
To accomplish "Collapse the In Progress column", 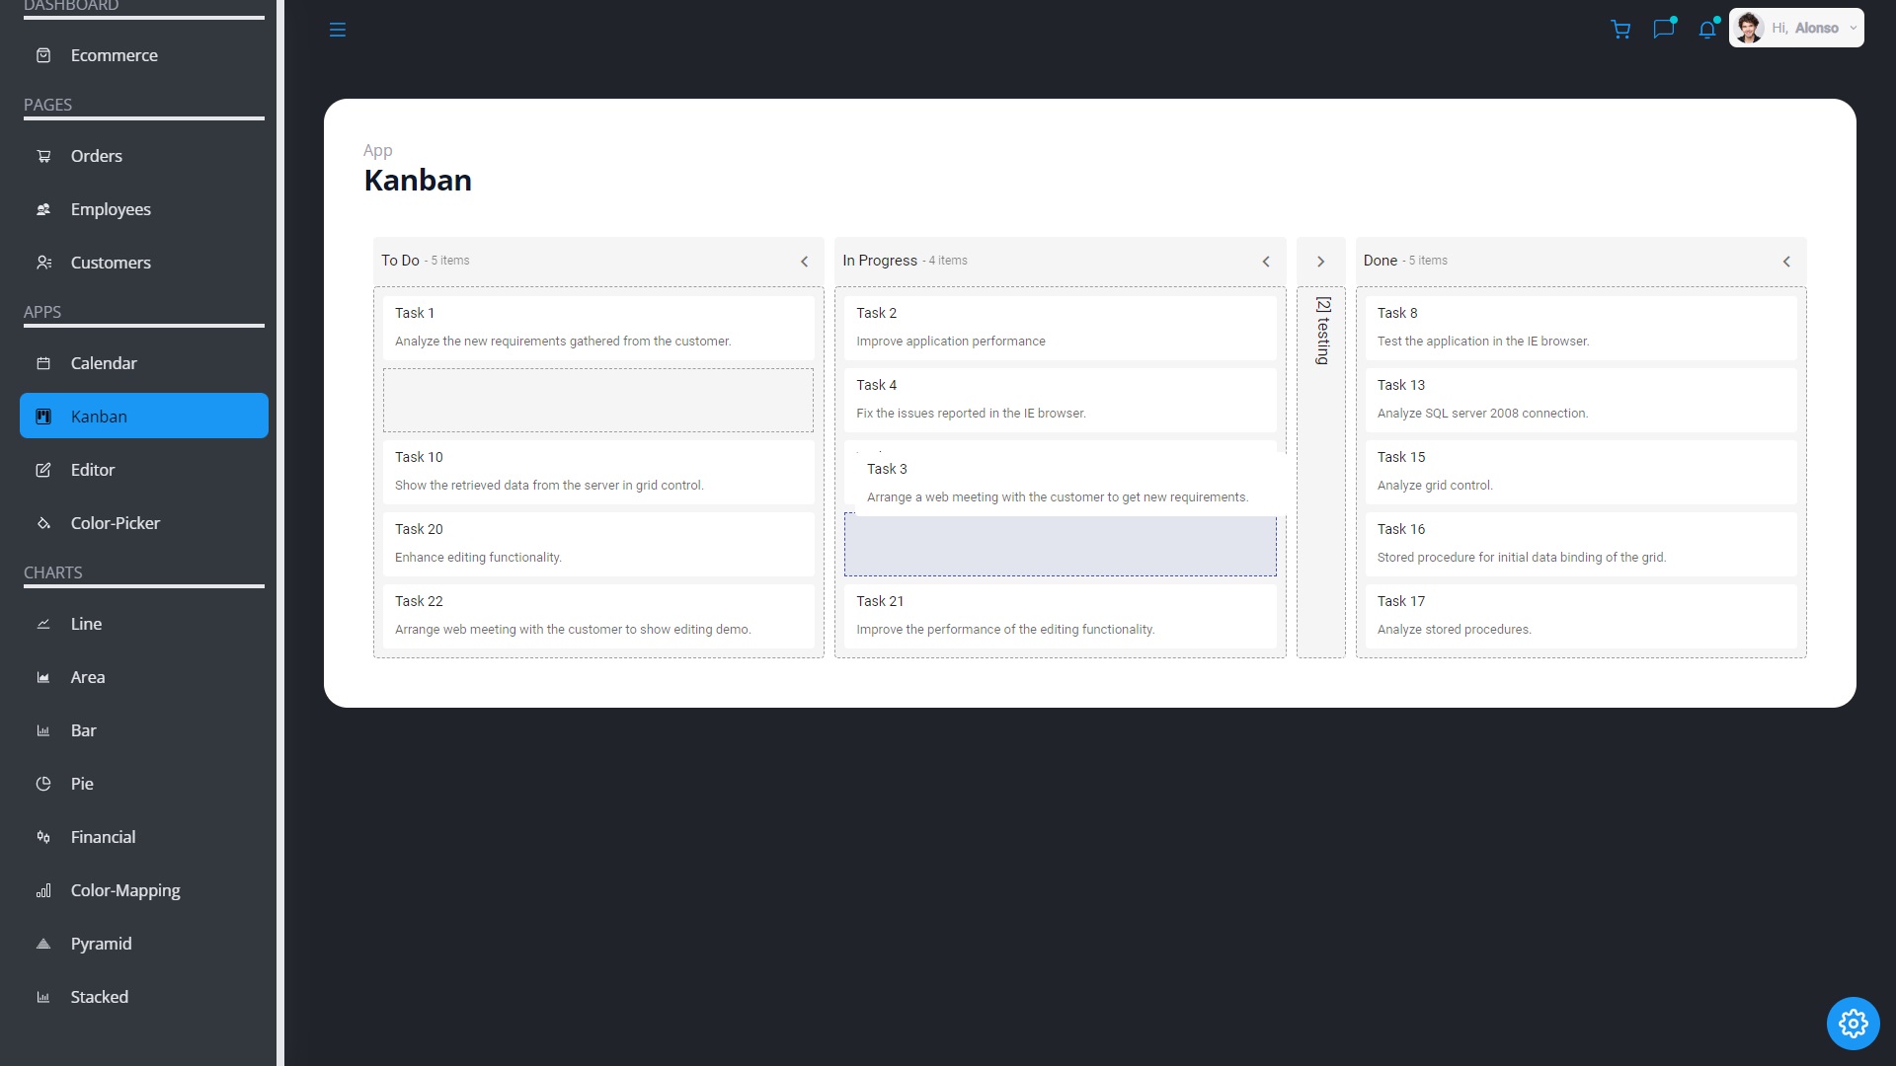I will tap(1266, 262).
